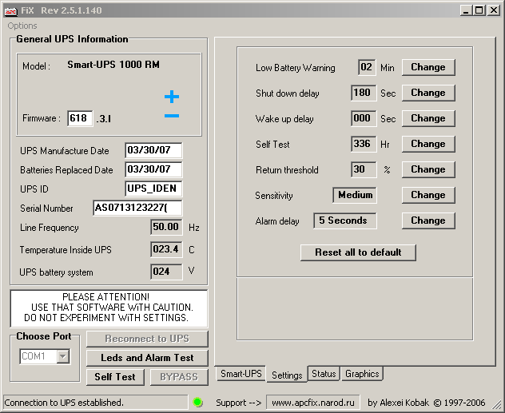This screenshot has height=413, width=505.
Task: Click the by Alexei Kobak credit text
Action: tap(427, 403)
